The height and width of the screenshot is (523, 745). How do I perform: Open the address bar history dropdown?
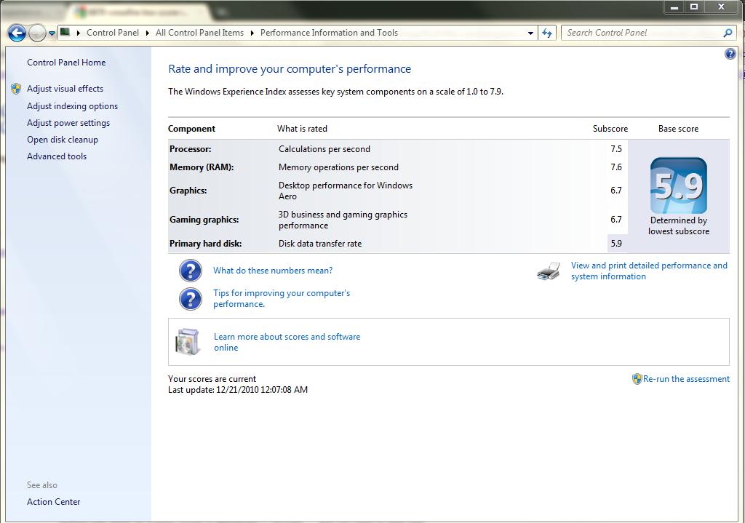(530, 33)
